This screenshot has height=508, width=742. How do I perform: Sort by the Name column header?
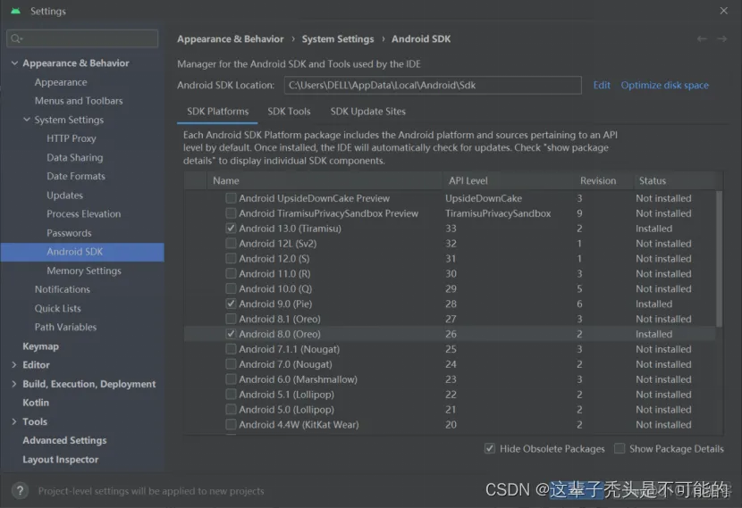click(x=325, y=180)
